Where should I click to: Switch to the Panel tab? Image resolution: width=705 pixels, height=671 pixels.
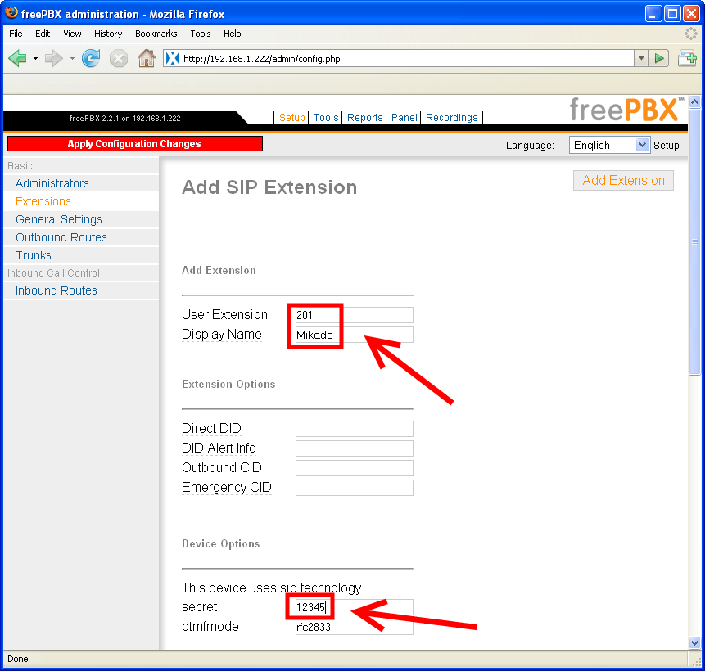click(x=404, y=117)
